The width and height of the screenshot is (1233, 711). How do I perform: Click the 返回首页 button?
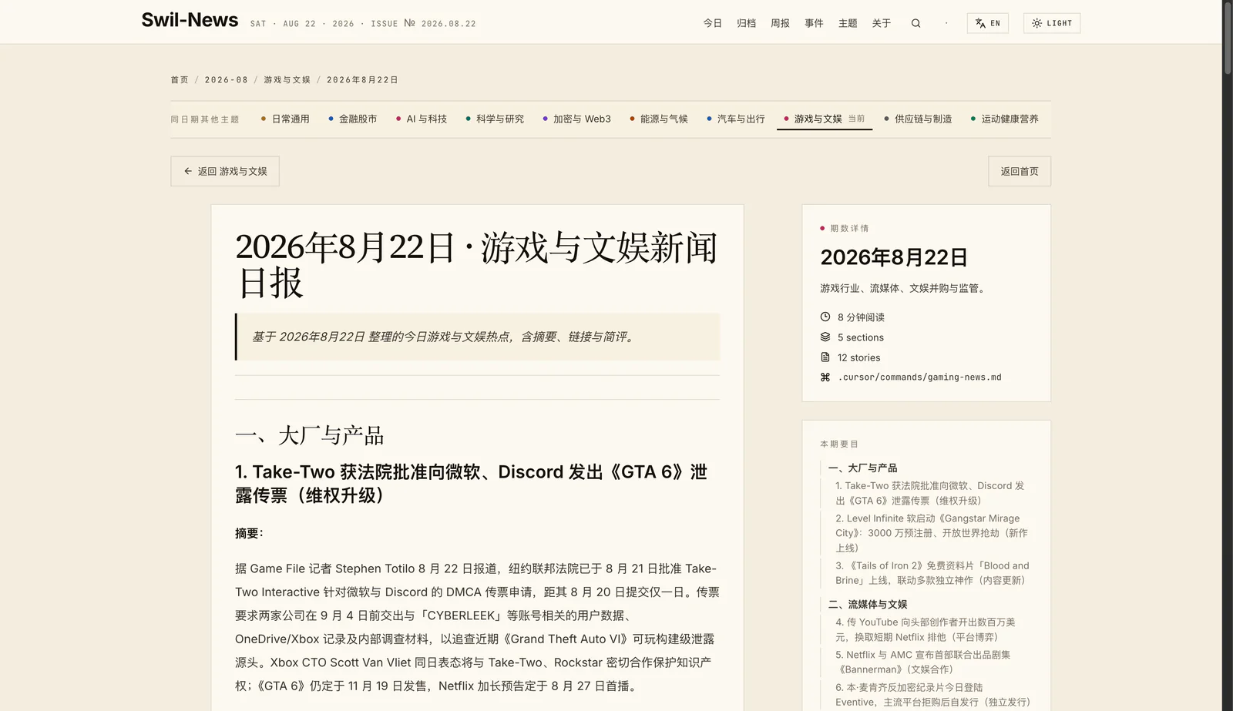(x=1020, y=171)
